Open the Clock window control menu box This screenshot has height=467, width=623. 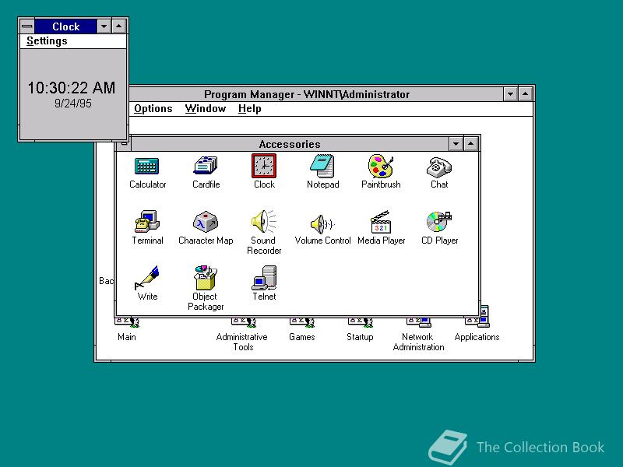pos(27,26)
